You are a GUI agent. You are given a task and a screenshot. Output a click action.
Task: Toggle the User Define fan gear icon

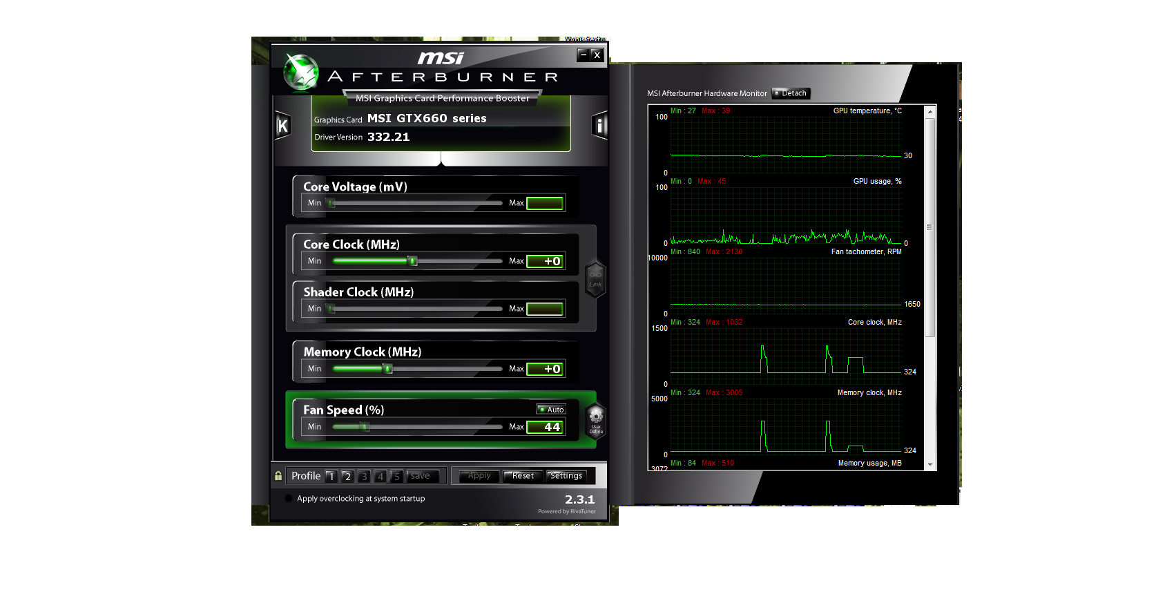point(596,420)
